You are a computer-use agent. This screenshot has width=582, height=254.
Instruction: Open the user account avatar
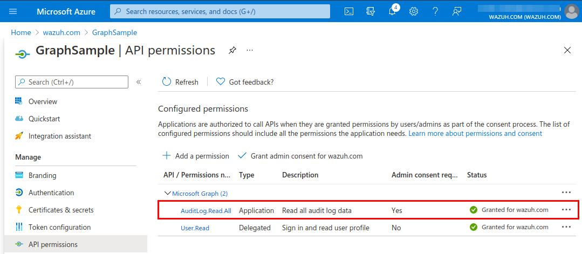(x=571, y=11)
